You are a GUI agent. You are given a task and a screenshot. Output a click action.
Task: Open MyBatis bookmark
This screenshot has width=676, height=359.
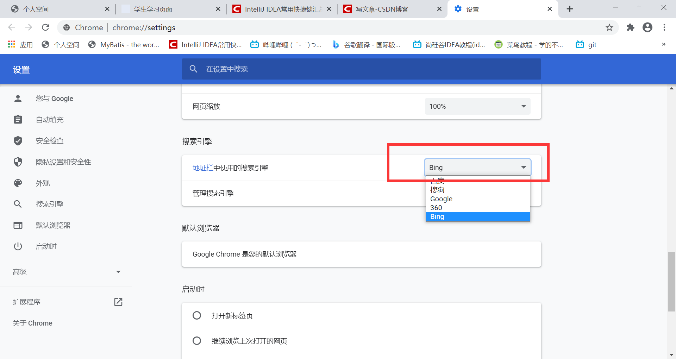(124, 45)
